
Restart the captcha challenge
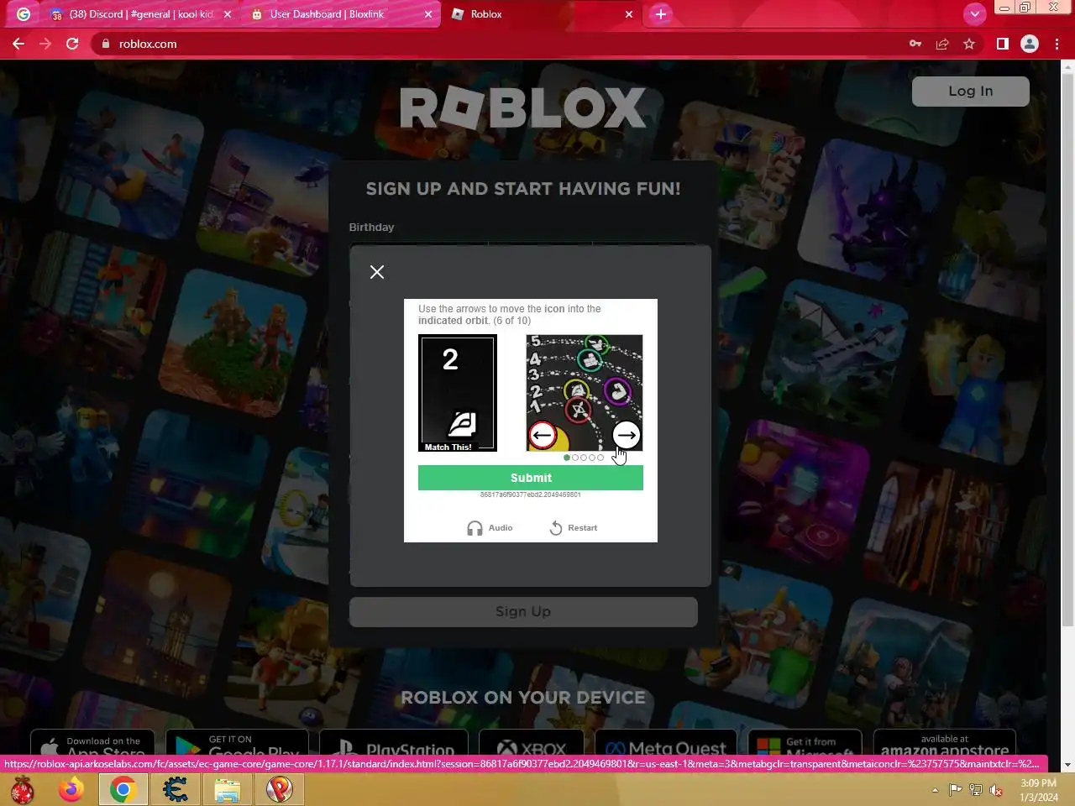click(x=574, y=528)
